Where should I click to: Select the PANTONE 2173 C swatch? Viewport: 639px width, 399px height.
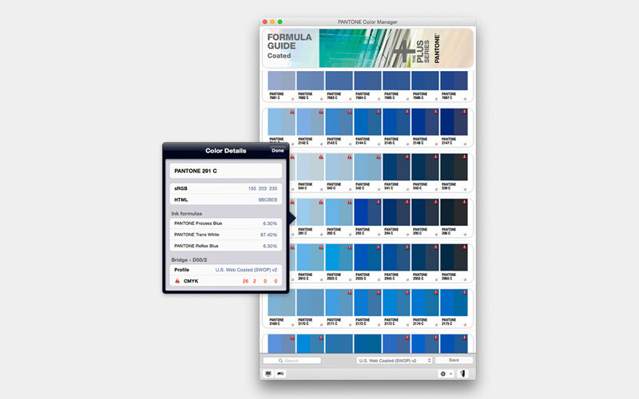pyautogui.click(x=396, y=302)
